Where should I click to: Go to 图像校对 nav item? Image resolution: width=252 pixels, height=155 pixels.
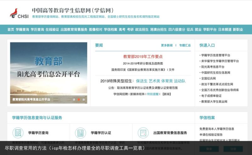pos(96,29)
